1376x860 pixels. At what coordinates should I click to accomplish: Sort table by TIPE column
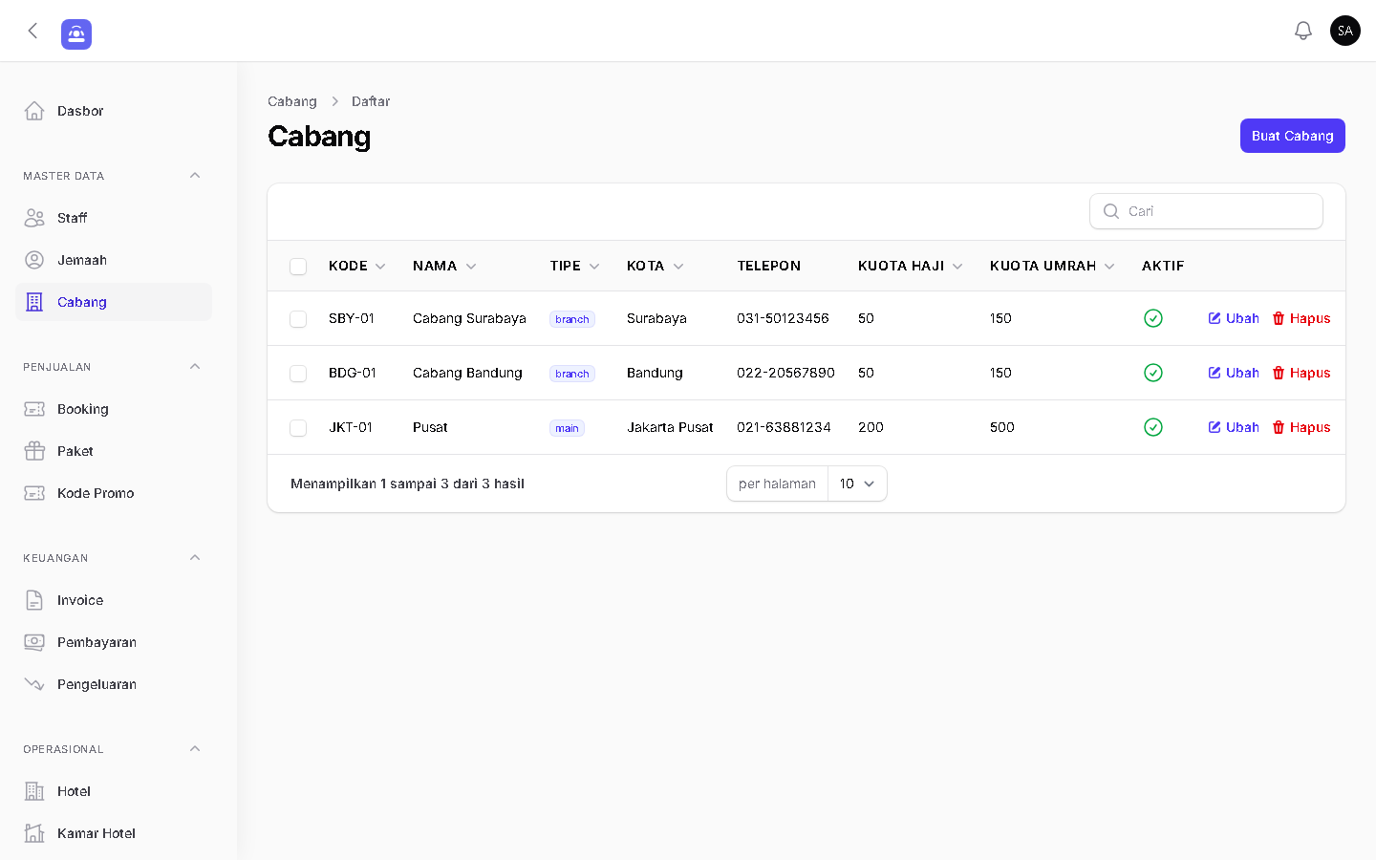coord(575,266)
